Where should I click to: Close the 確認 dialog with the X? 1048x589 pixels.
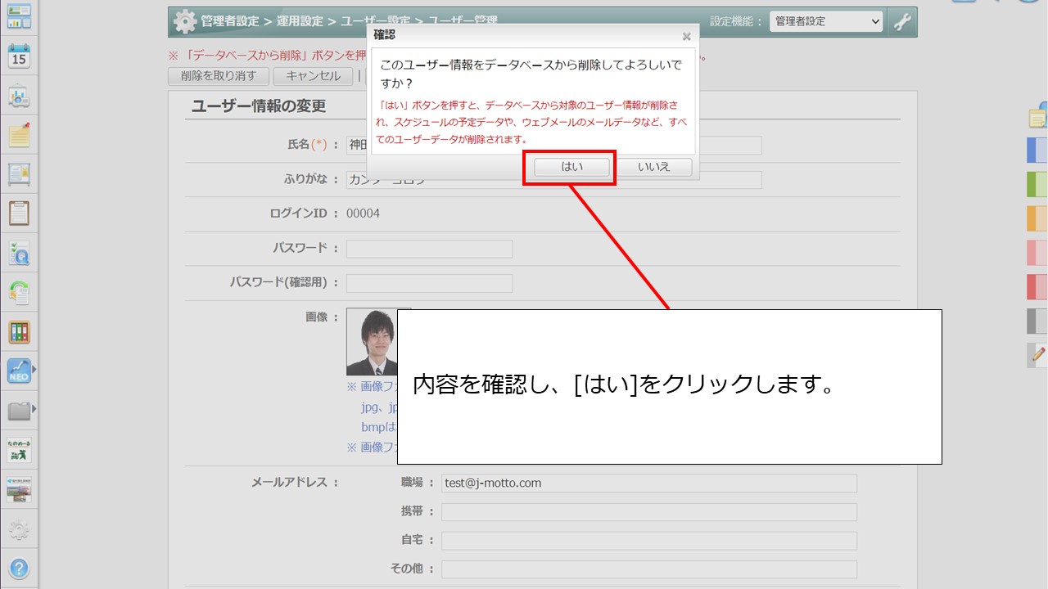pos(686,37)
